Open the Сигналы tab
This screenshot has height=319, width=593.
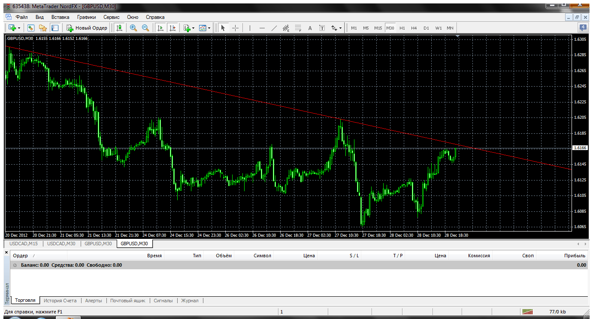[163, 301]
